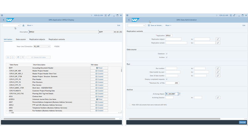Switch to Replication variants tab
This screenshot has height=139, width=248.
(57, 40)
